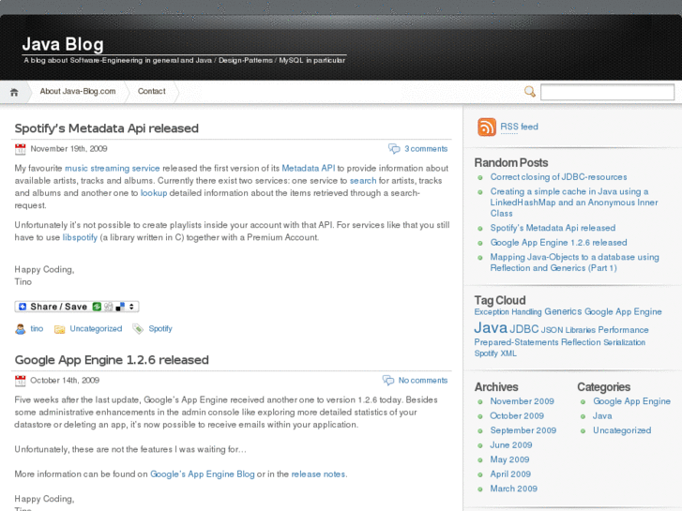
Task: Open the No comments link
Action: (423, 381)
